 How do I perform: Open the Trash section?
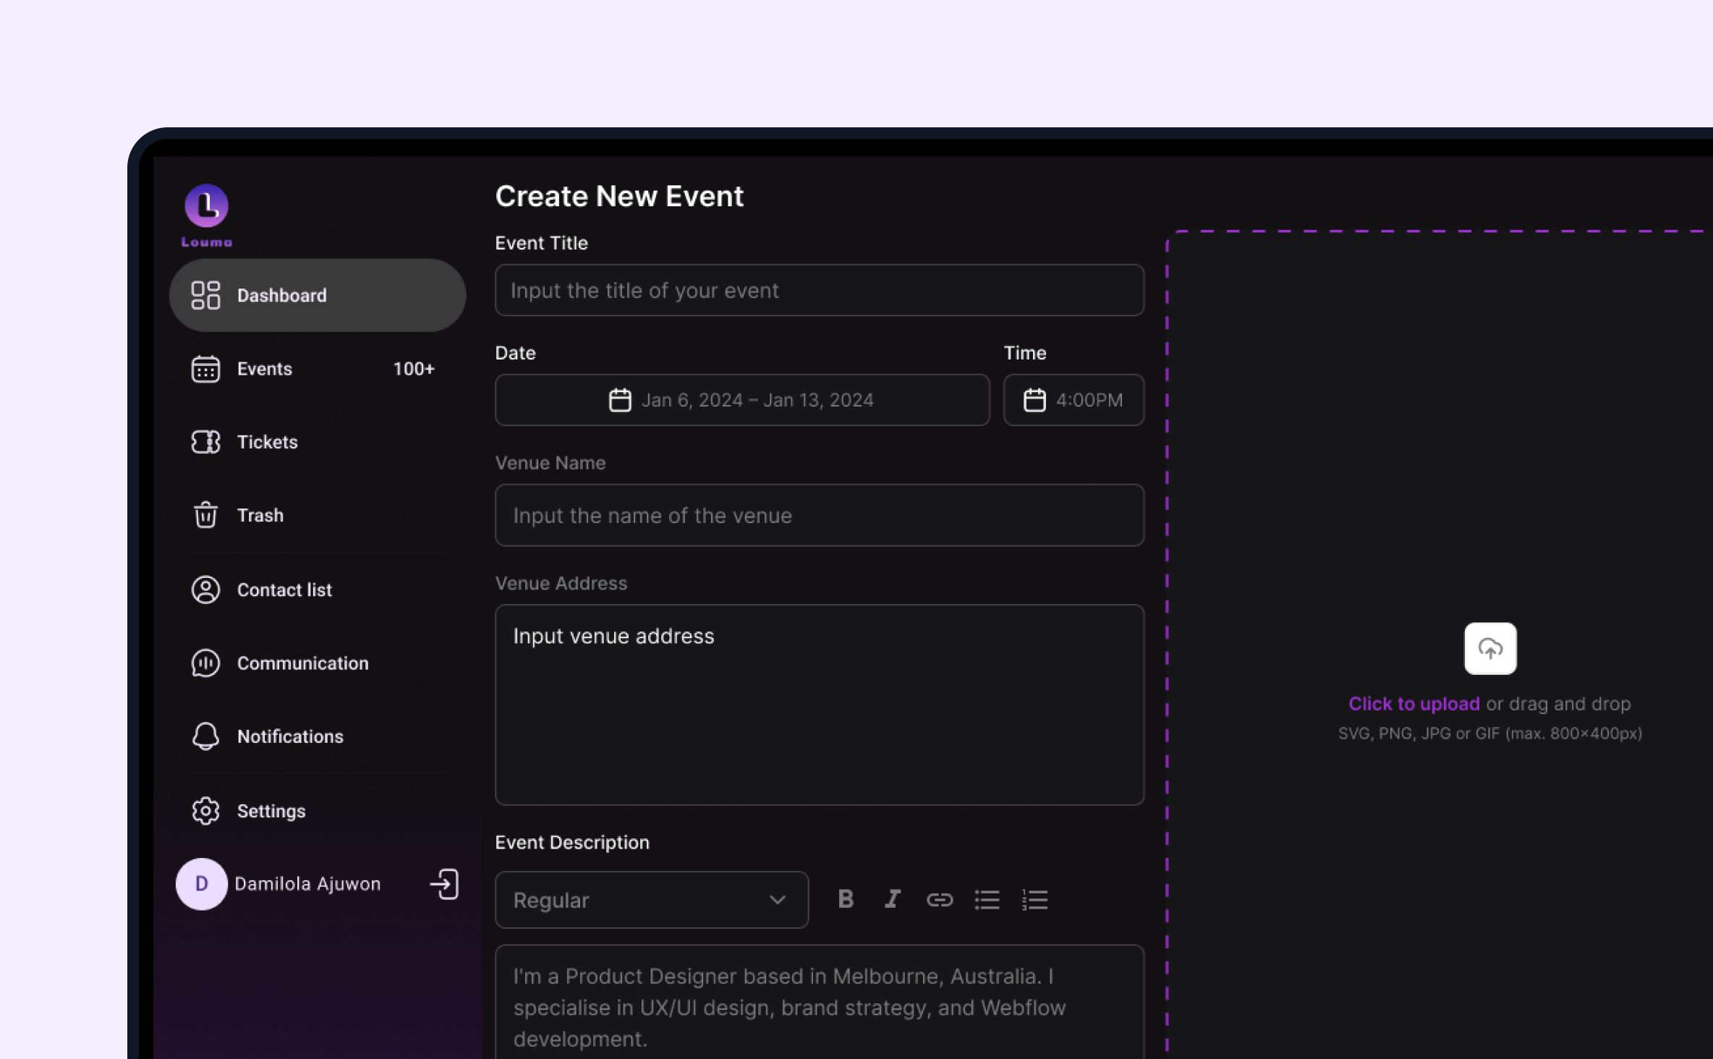tap(260, 515)
